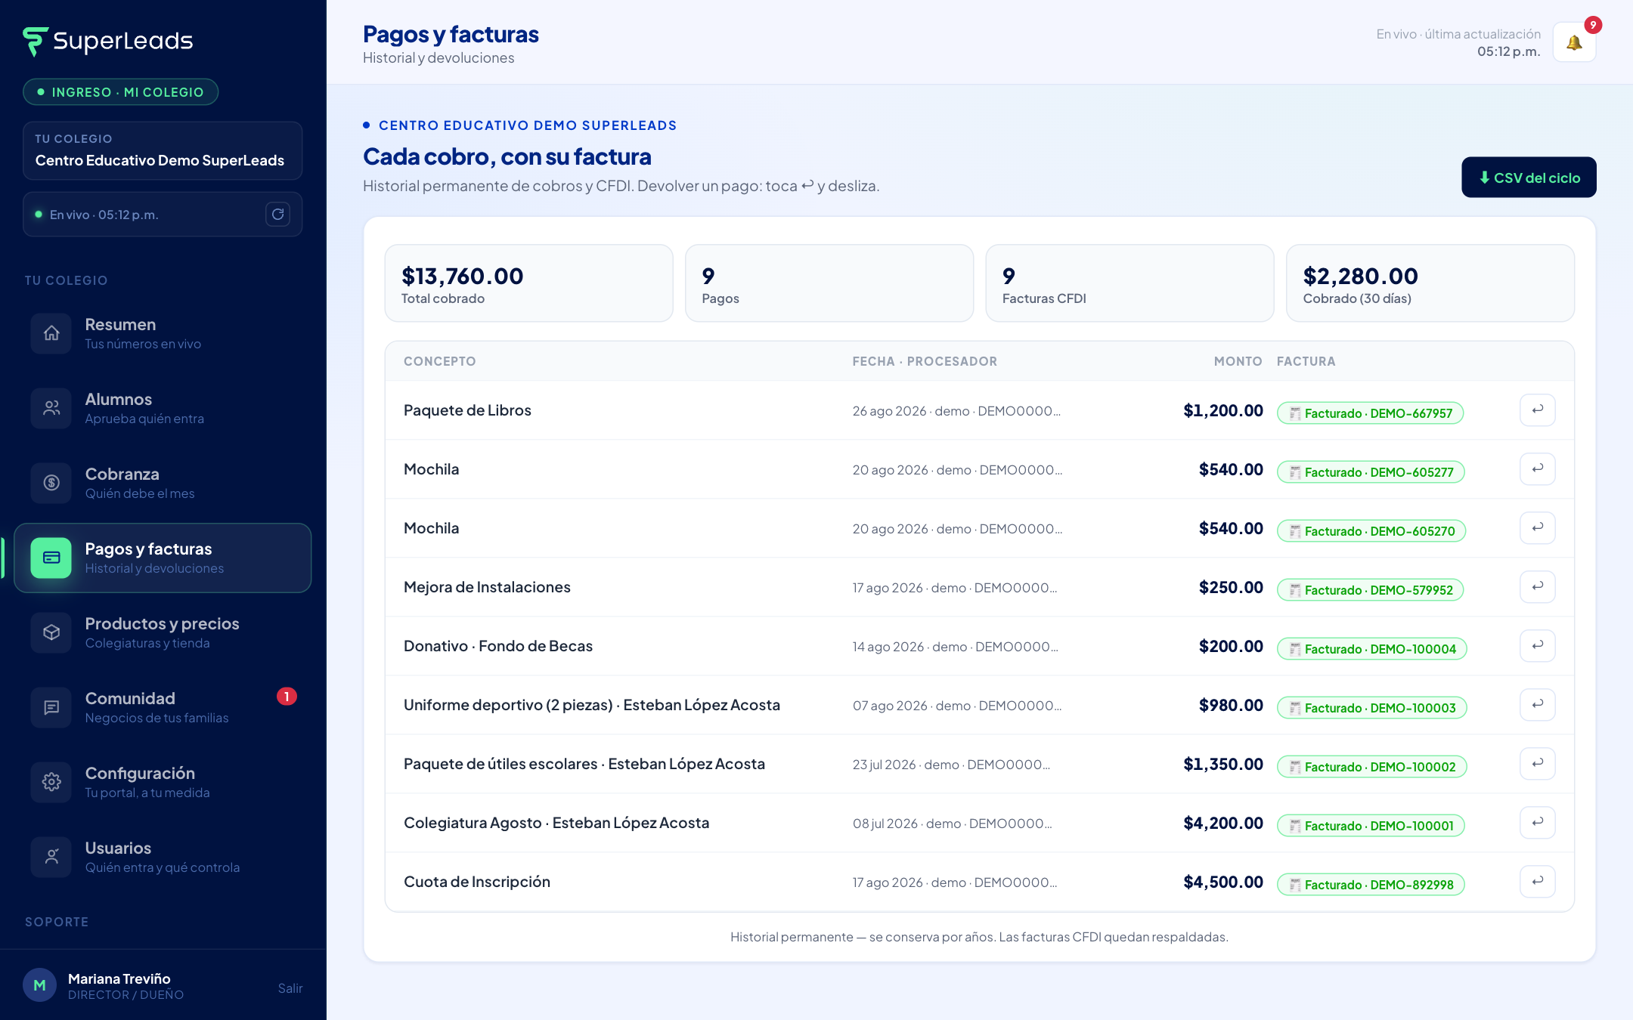Open invoice DEMO-100003 badge

(1372, 708)
